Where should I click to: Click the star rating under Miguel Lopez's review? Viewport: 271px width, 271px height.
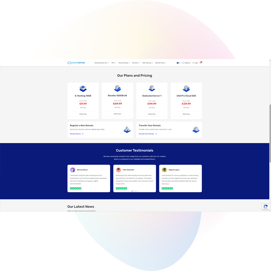tap(167, 188)
